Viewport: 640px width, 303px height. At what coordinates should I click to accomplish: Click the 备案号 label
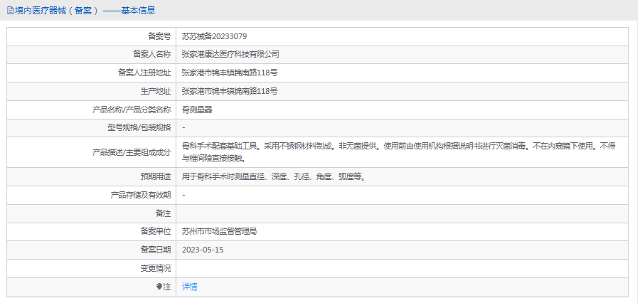tap(159, 37)
